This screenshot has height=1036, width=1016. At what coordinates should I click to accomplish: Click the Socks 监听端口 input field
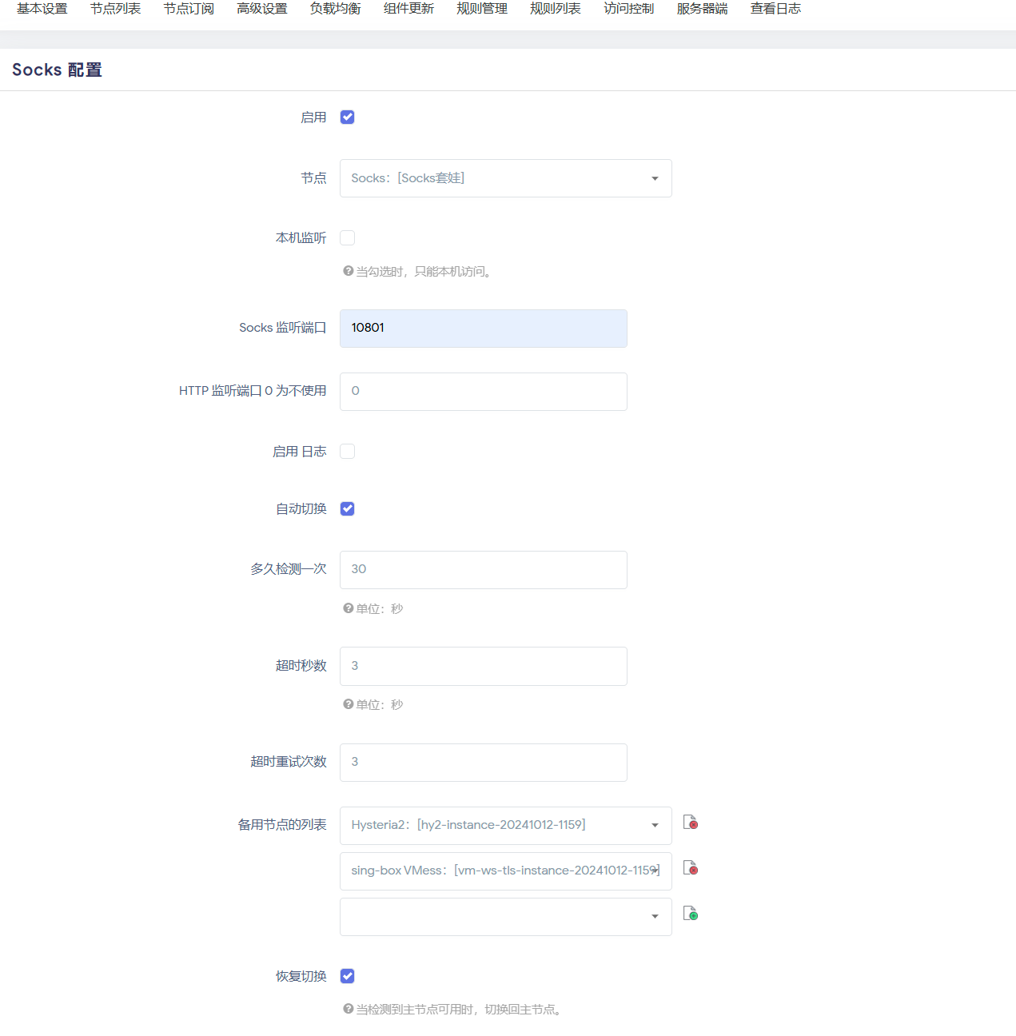(483, 329)
